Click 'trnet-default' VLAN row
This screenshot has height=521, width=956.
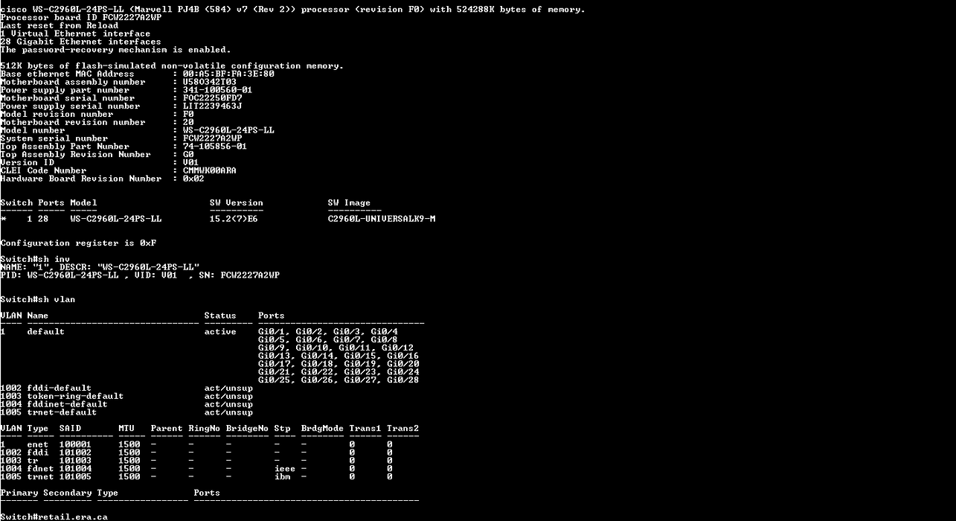(126, 412)
